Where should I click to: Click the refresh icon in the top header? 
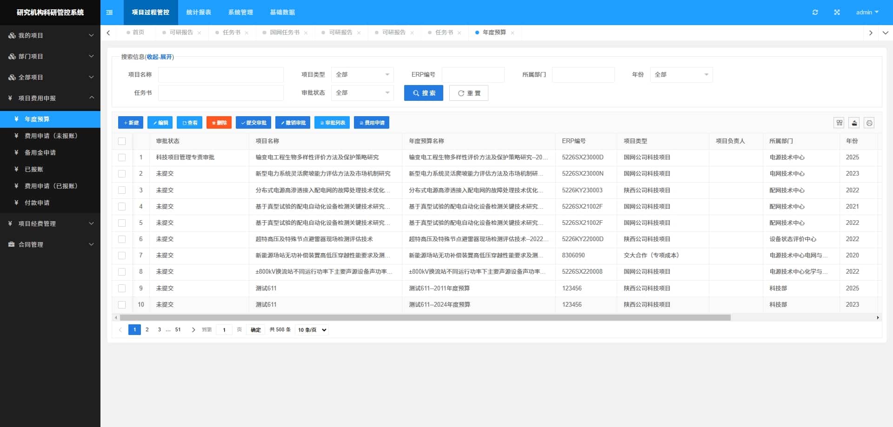[x=815, y=13]
